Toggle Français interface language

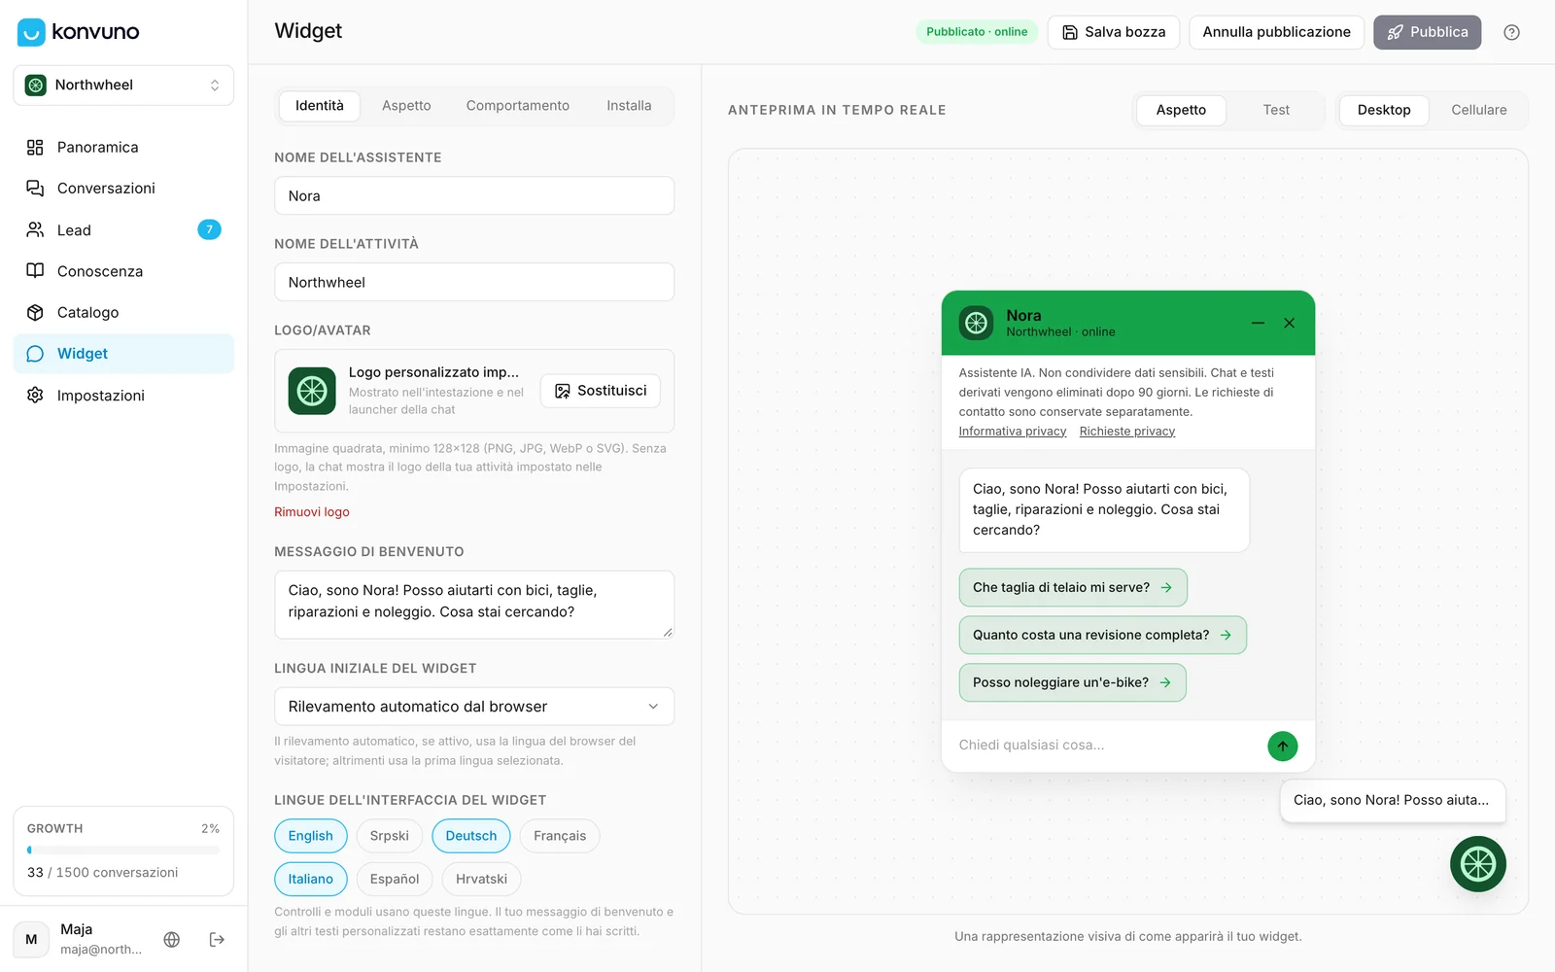[x=560, y=836]
